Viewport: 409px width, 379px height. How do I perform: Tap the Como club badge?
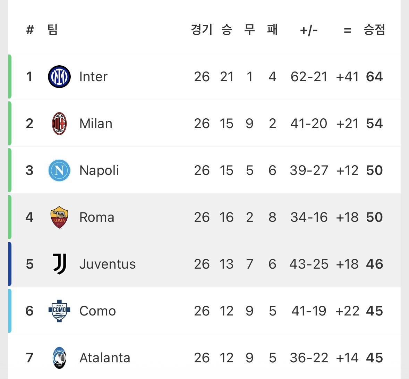(59, 311)
